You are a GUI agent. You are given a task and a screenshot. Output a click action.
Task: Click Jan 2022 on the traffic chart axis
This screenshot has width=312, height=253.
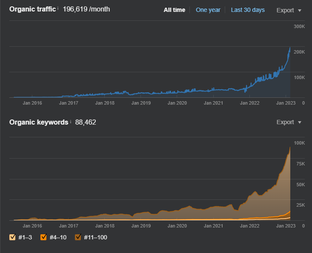click(249, 103)
